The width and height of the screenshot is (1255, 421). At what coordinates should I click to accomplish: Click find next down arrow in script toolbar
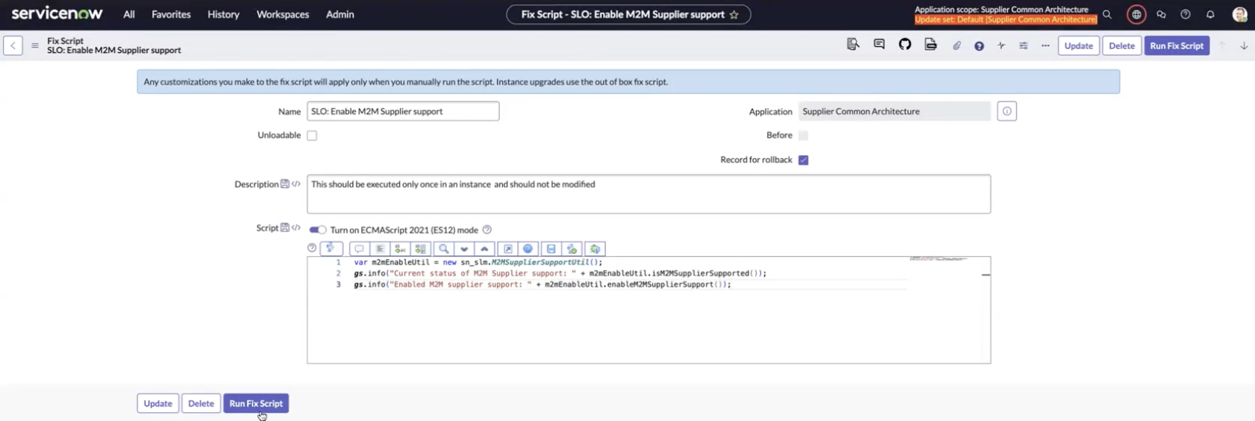(464, 249)
